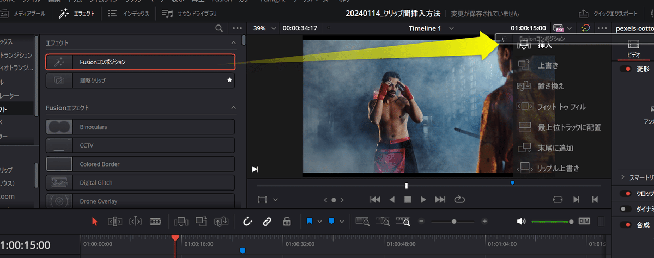Go to the previous clip edit point

(x=595, y=200)
